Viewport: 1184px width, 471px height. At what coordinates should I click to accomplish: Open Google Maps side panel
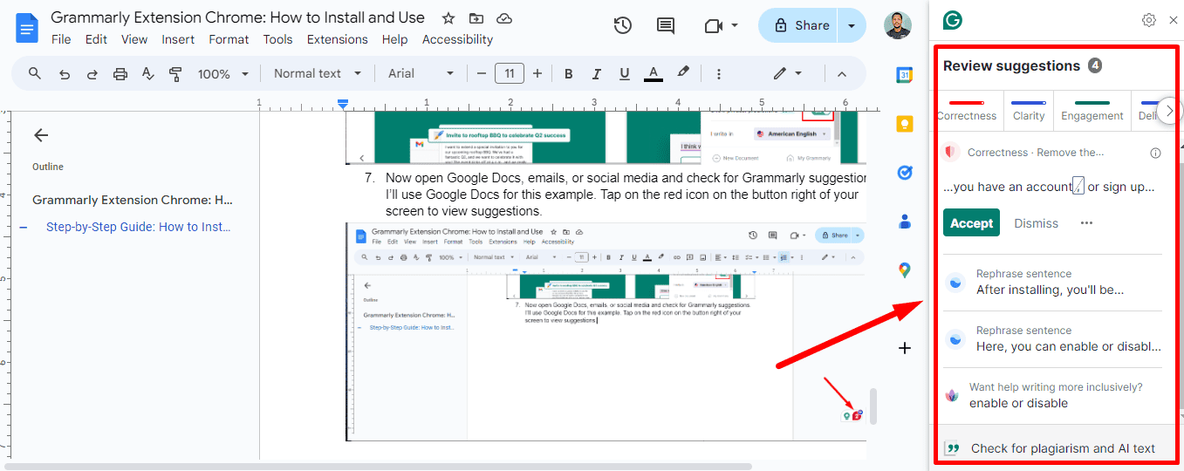pyautogui.click(x=905, y=270)
